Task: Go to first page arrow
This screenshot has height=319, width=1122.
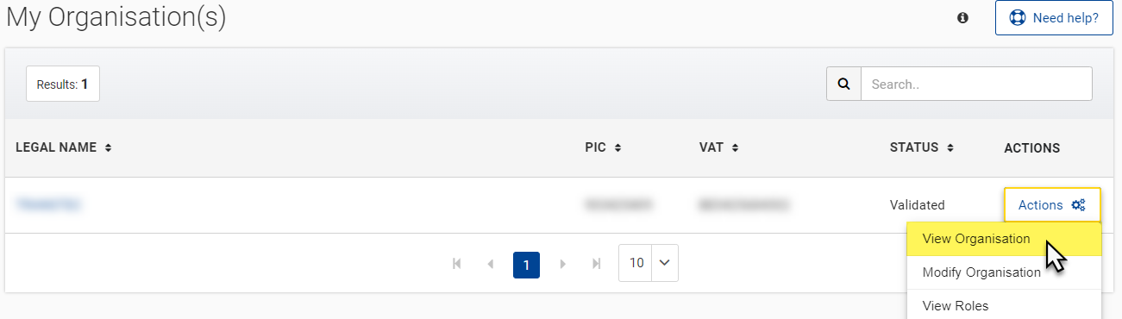Action: 457,264
